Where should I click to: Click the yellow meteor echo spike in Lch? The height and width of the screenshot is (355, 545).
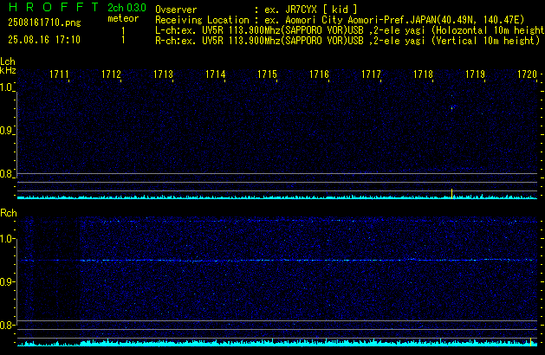coord(451,194)
